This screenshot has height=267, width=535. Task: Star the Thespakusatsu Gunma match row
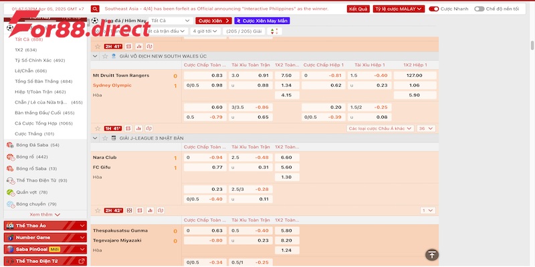[x=97, y=210]
